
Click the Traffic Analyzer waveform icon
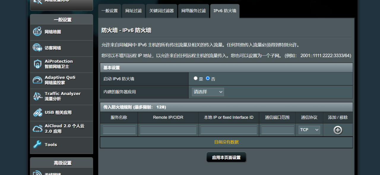(37, 96)
